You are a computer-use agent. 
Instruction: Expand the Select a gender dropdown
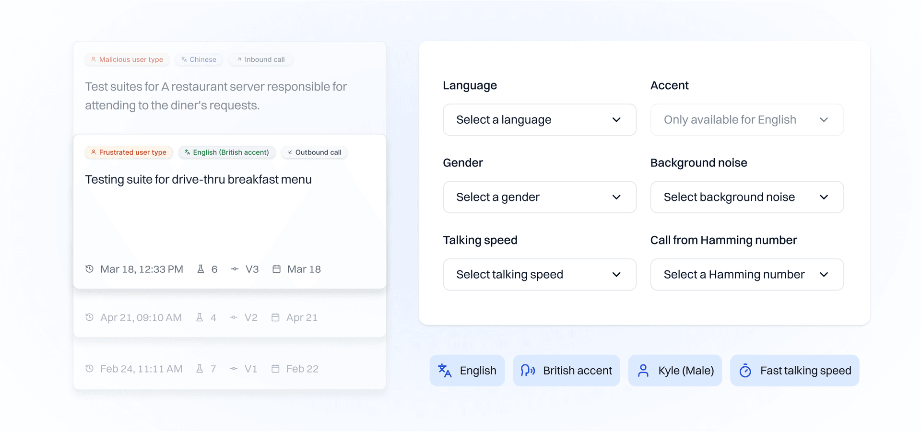(x=539, y=197)
